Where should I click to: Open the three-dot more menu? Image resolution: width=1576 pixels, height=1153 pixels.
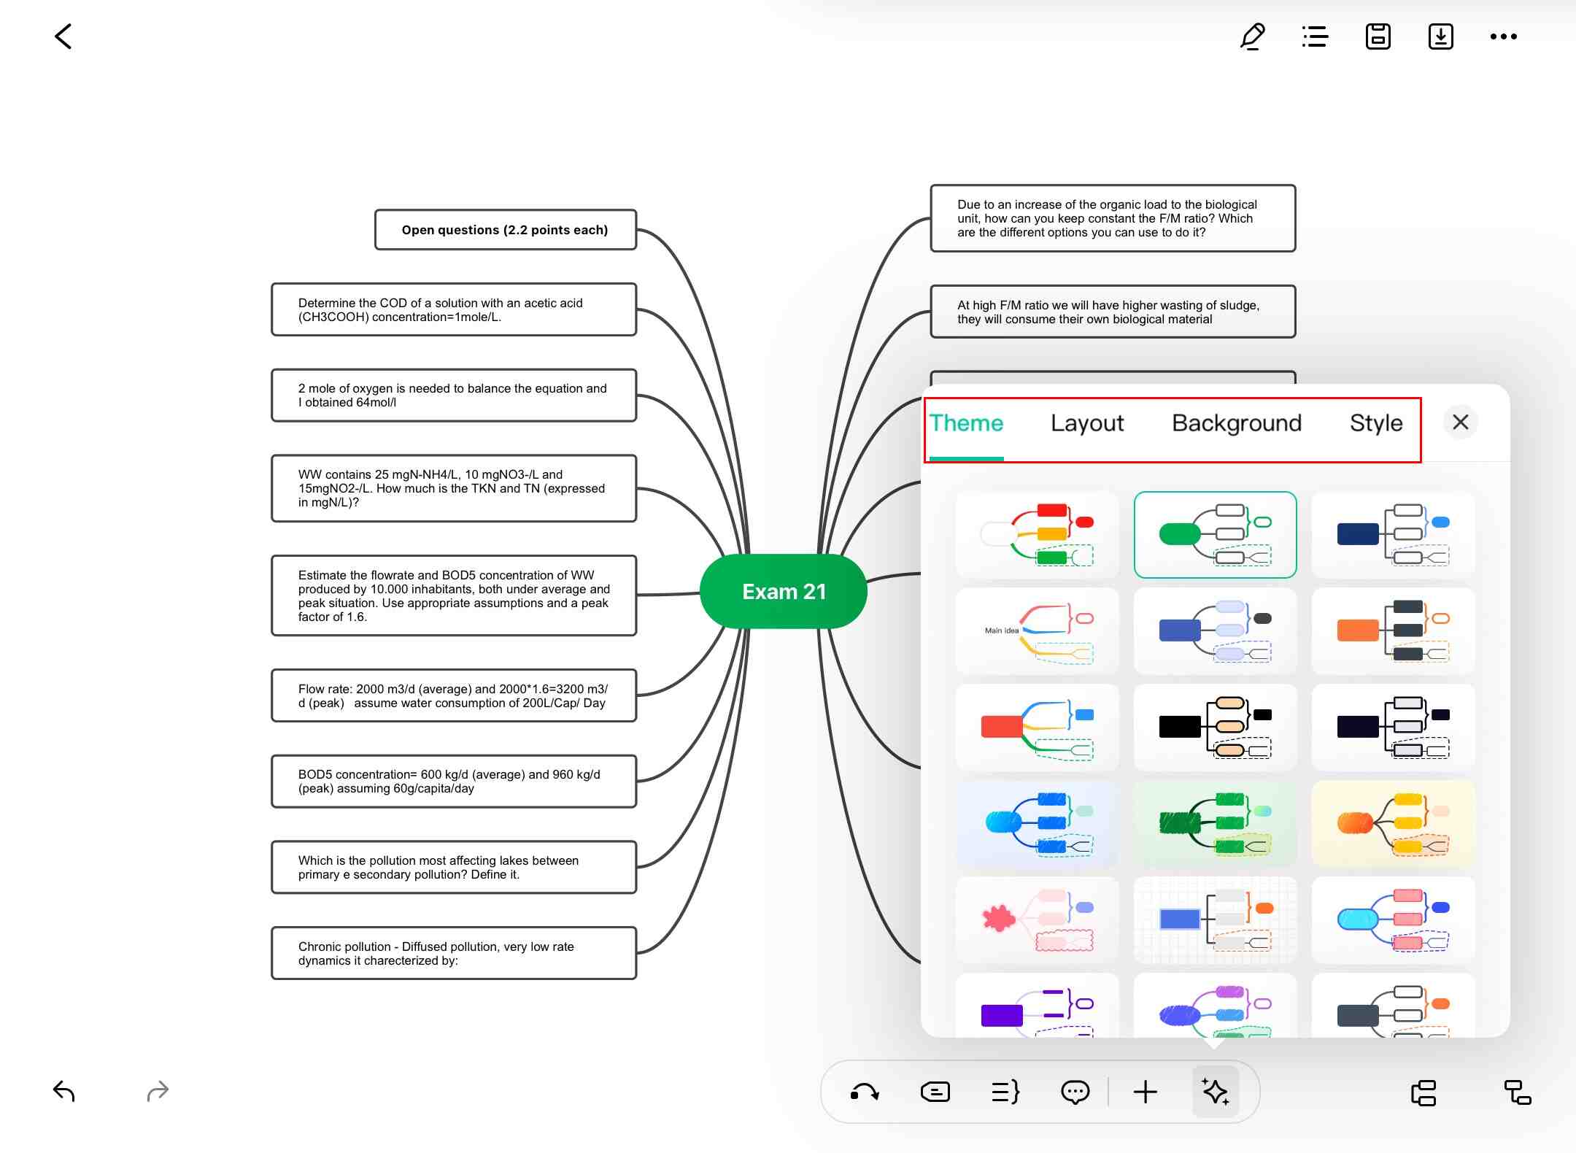tap(1503, 36)
